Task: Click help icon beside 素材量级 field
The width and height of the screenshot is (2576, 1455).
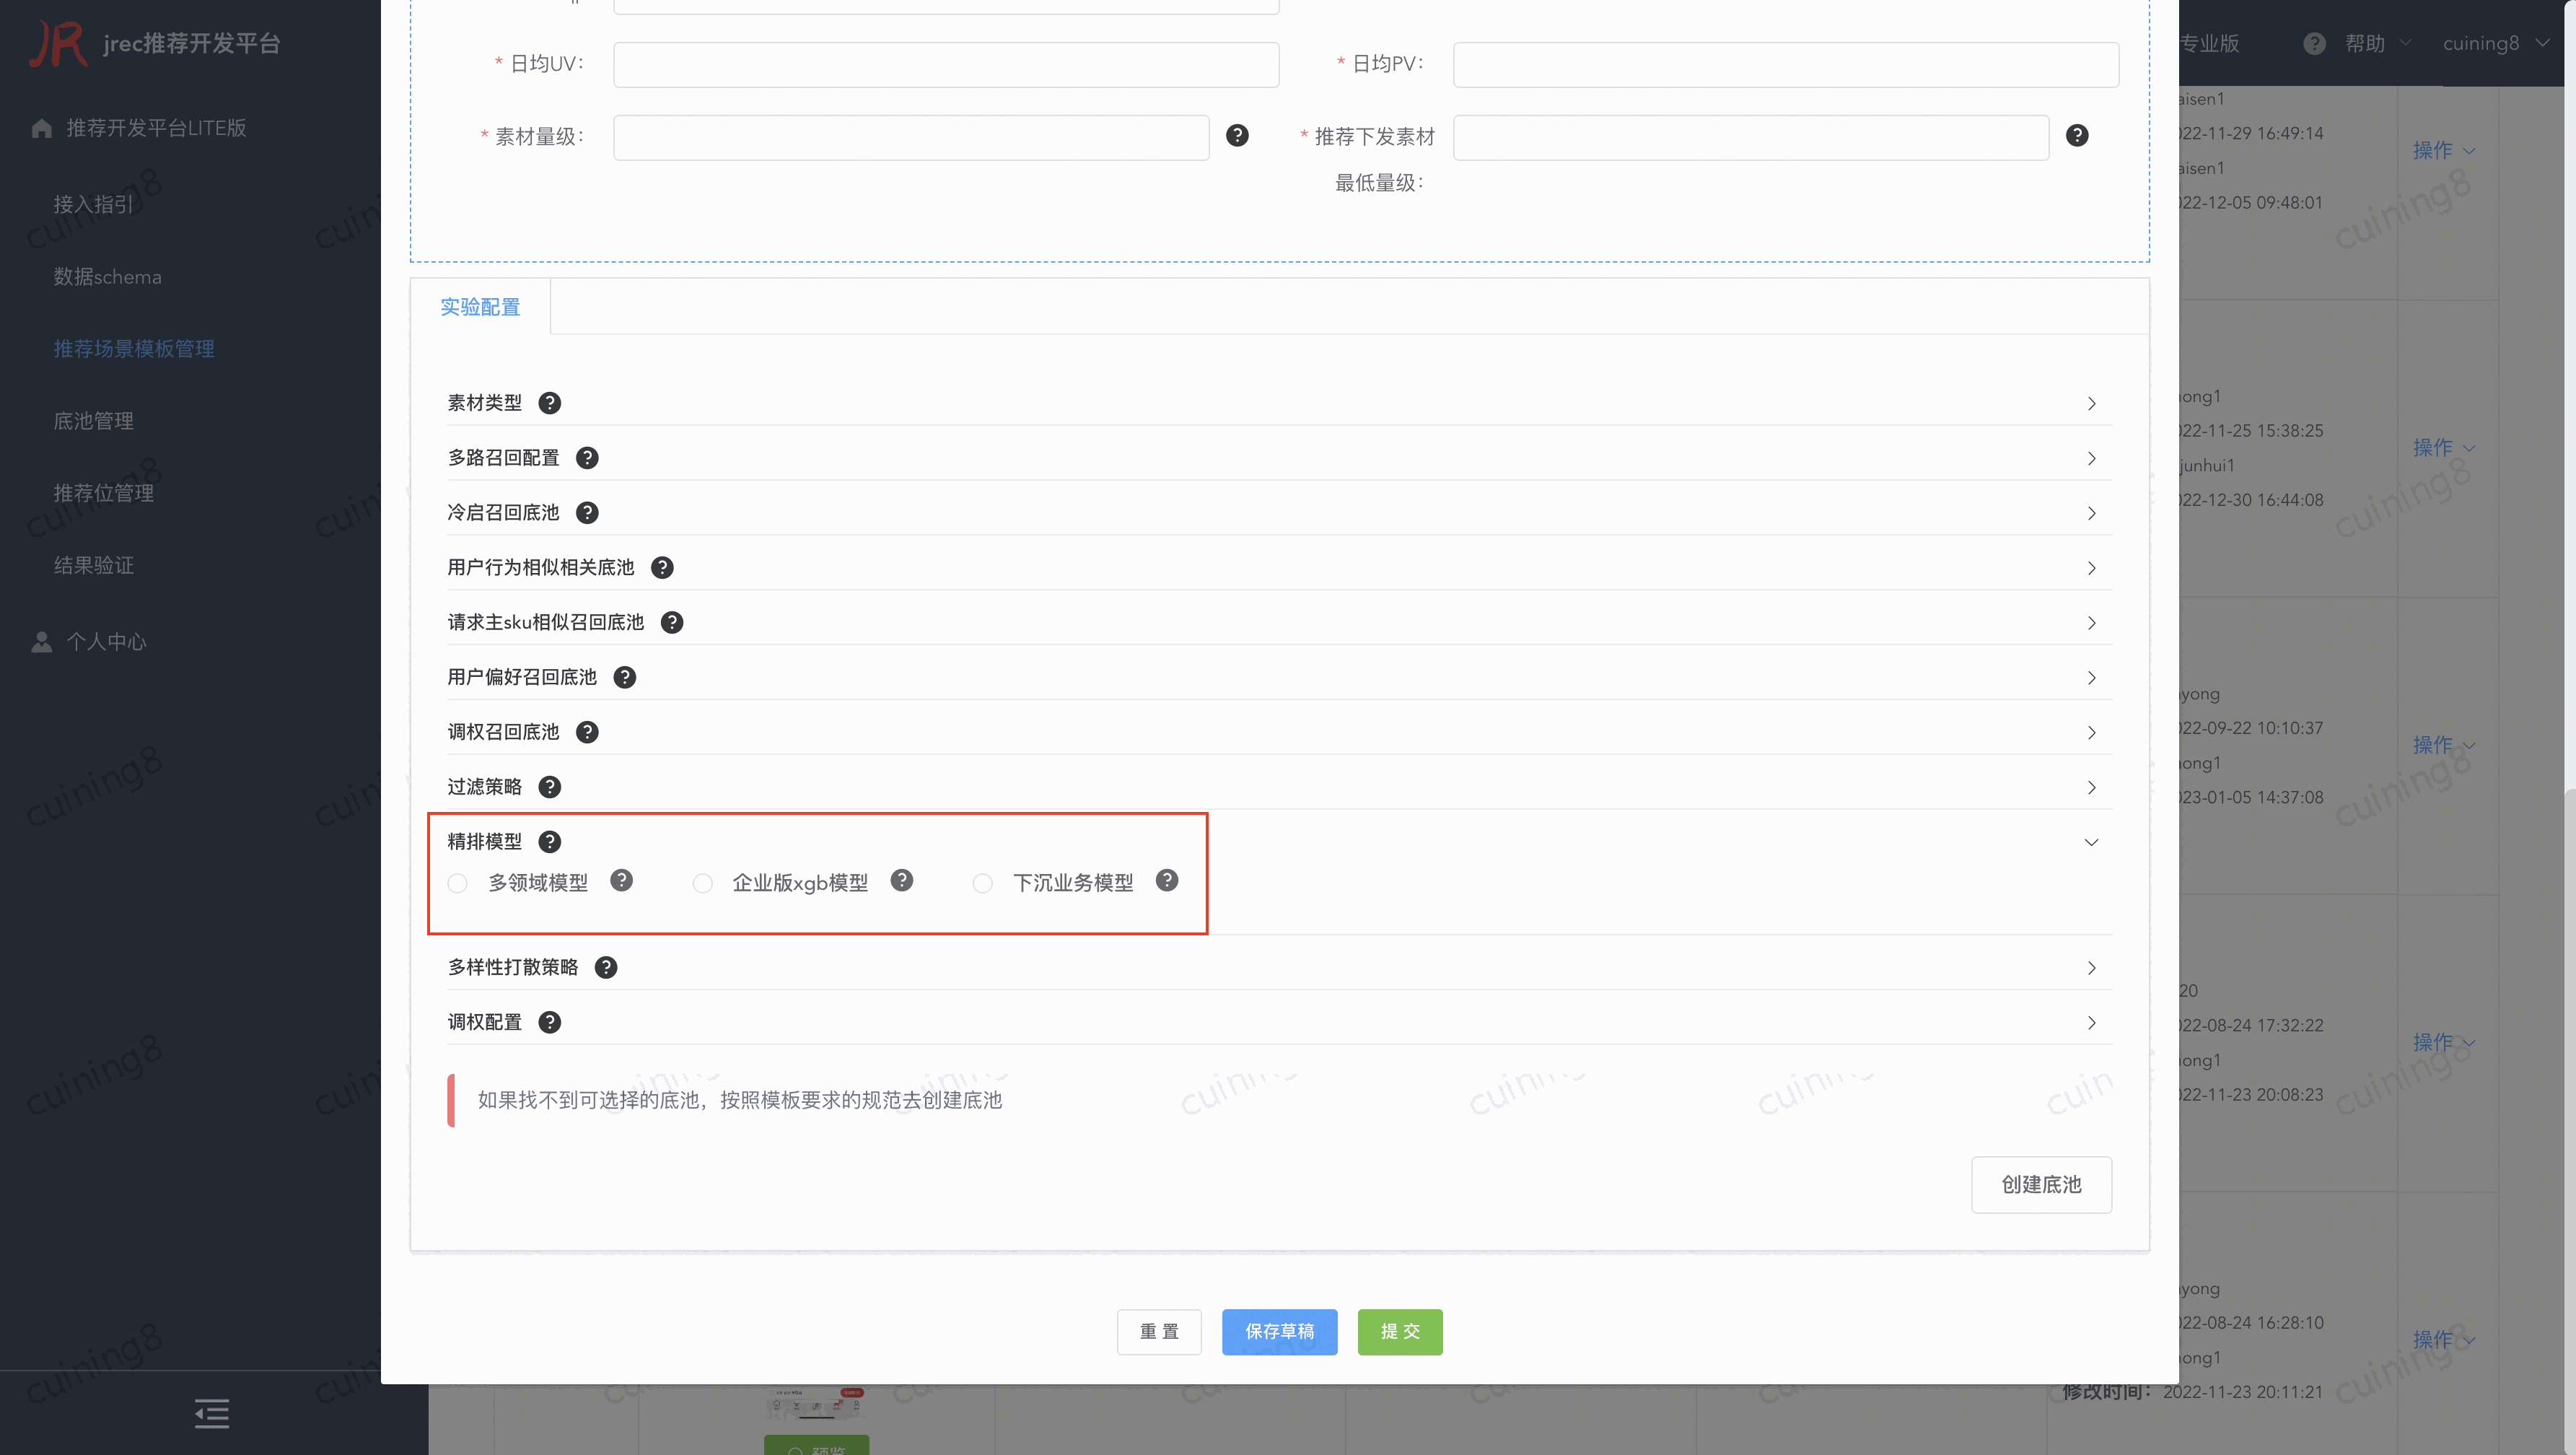Action: coord(1237,136)
